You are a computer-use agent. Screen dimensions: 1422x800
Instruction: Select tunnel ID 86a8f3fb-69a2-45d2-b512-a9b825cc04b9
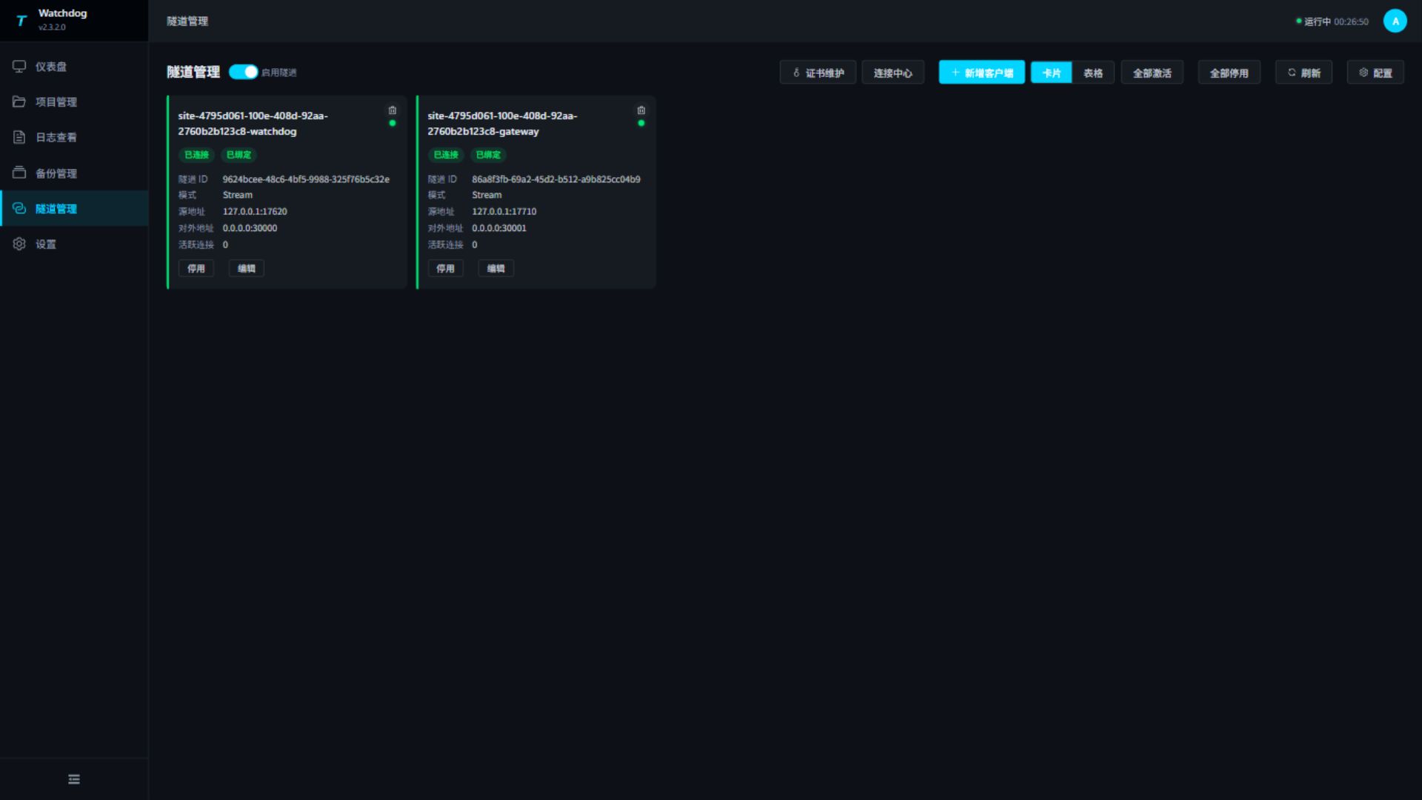point(556,179)
